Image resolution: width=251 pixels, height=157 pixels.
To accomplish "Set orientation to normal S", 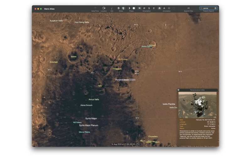I will (149, 8).
